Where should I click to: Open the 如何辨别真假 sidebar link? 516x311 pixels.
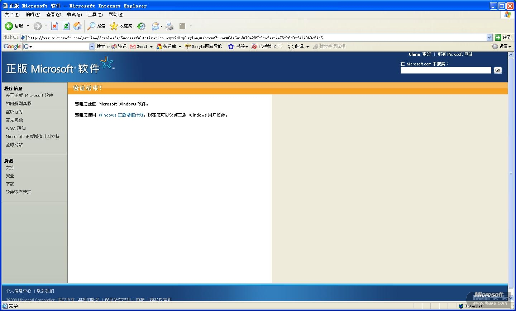tap(18, 104)
